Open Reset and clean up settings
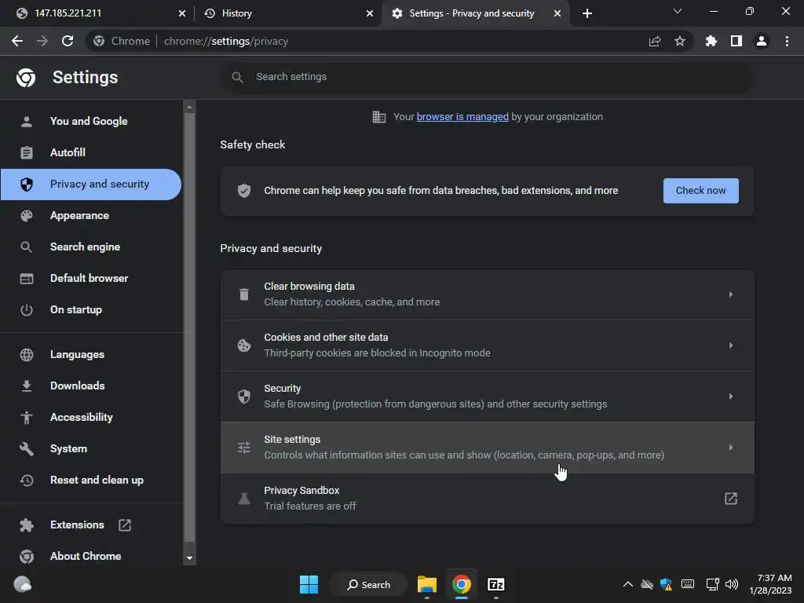Screen dimensions: 804x603 pos(91,480)
